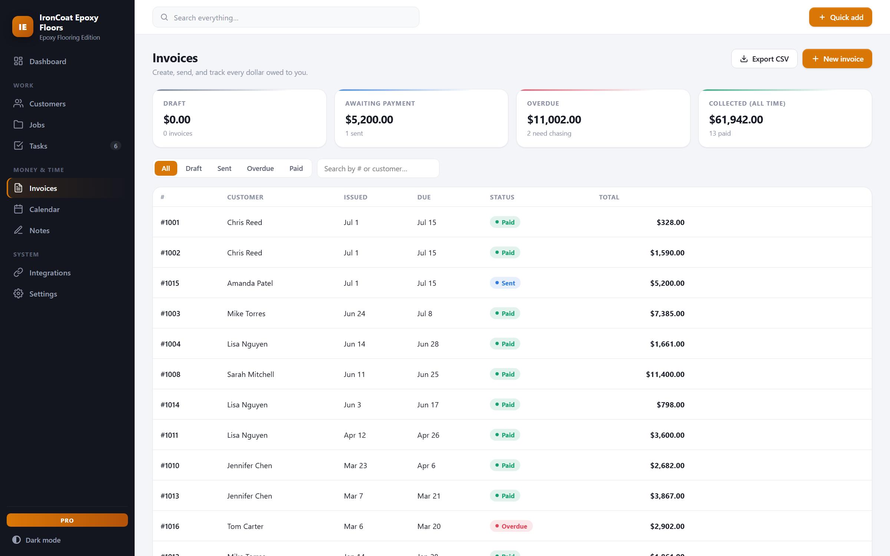Click the $2,682.00 total for #1010
Viewport: 890px width, 556px height.
click(x=667, y=465)
